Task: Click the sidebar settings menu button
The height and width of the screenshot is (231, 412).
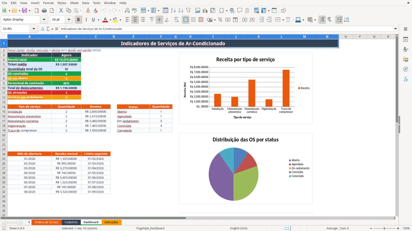Action: 405,29
